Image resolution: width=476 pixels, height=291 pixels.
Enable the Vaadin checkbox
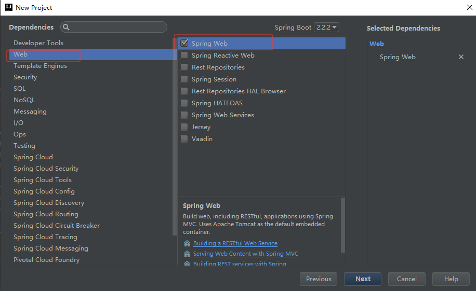tap(184, 139)
